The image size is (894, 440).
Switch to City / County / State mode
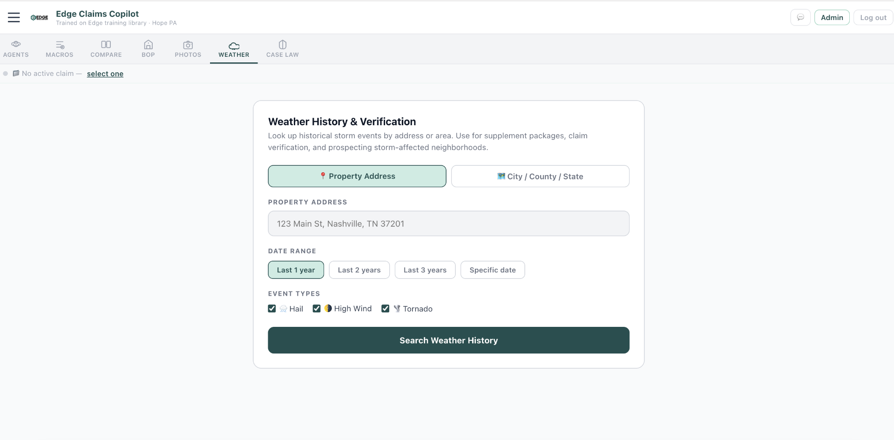[540, 176]
